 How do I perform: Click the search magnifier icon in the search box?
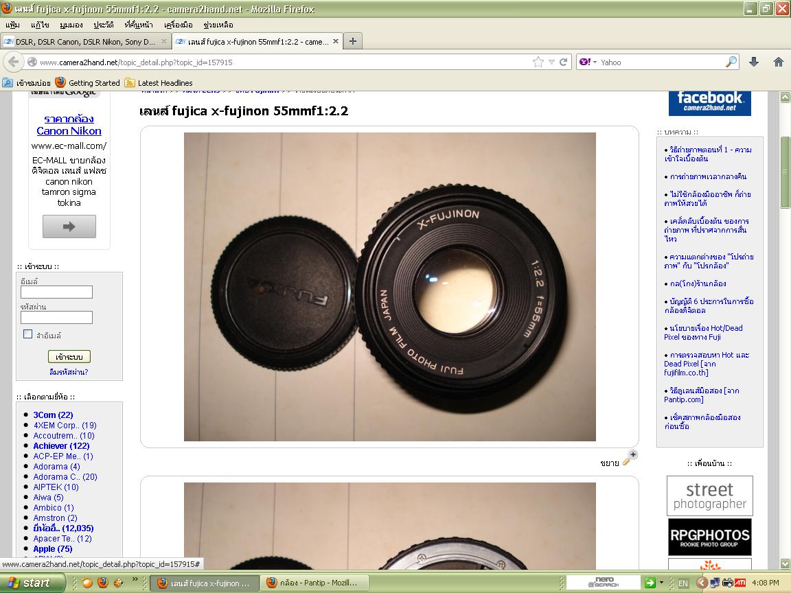[731, 62]
